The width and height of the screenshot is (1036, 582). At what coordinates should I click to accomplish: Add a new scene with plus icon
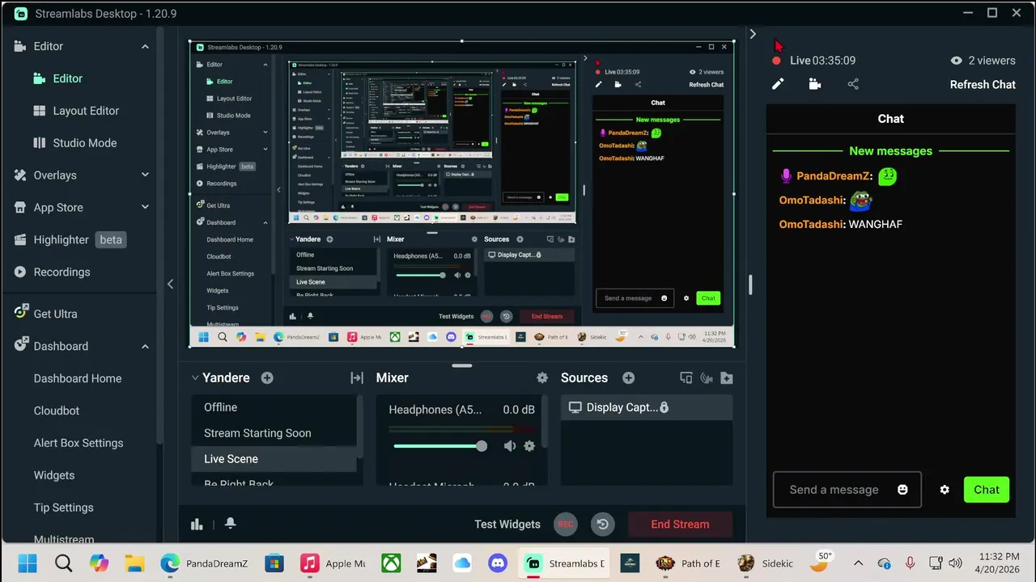267,377
